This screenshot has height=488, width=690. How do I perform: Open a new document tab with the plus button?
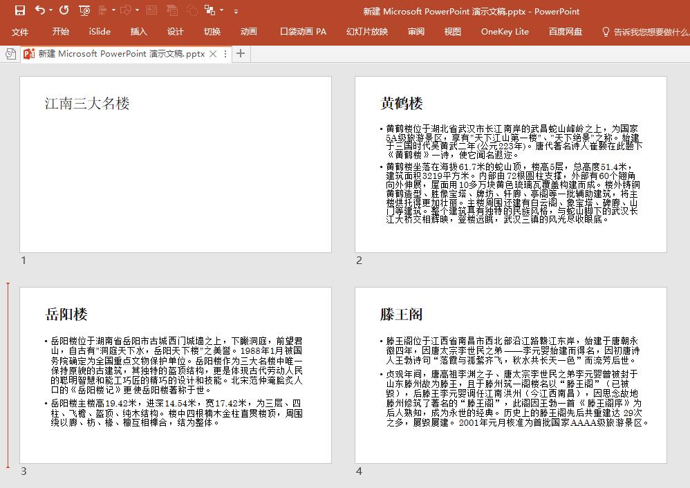pyautogui.click(x=240, y=53)
